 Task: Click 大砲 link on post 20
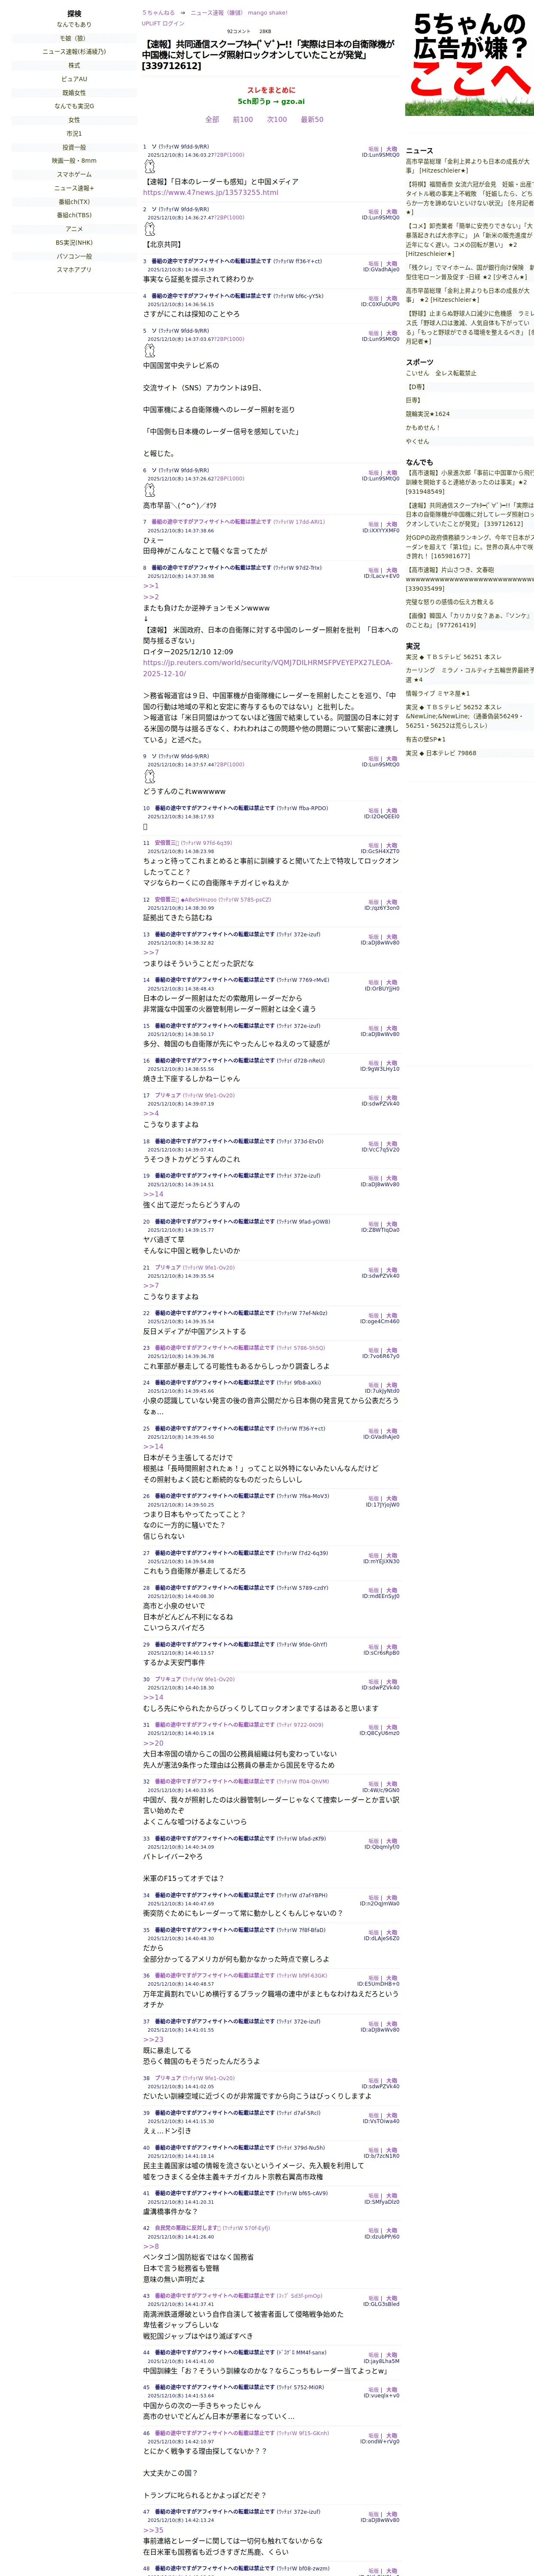click(392, 1224)
